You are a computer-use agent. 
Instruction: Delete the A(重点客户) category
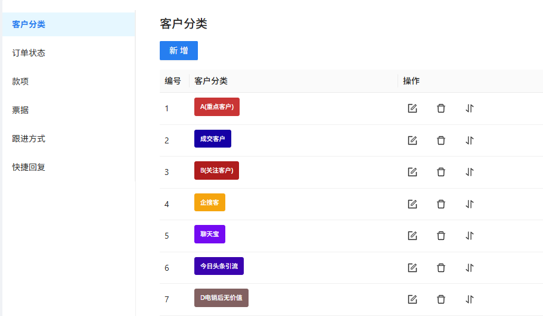pyautogui.click(x=441, y=108)
